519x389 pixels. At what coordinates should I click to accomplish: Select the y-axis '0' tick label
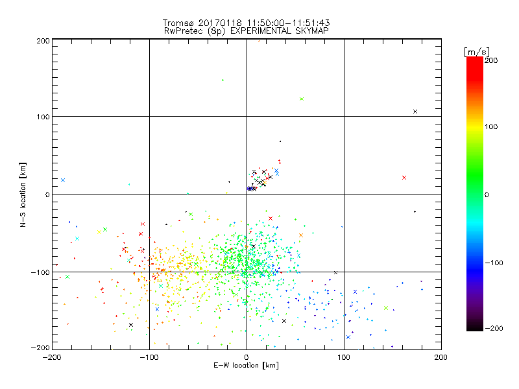click(47, 194)
